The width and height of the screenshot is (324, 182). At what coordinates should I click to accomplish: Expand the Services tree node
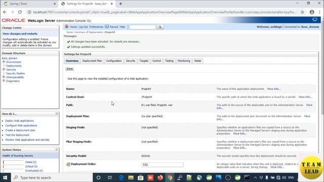click(4, 69)
